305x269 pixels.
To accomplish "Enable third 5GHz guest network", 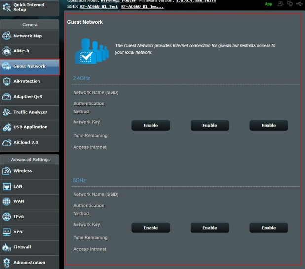I will [x=268, y=228].
